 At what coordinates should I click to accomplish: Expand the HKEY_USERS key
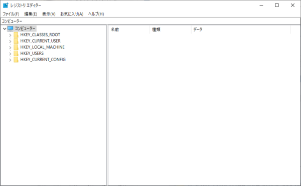pyautogui.click(x=10, y=54)
